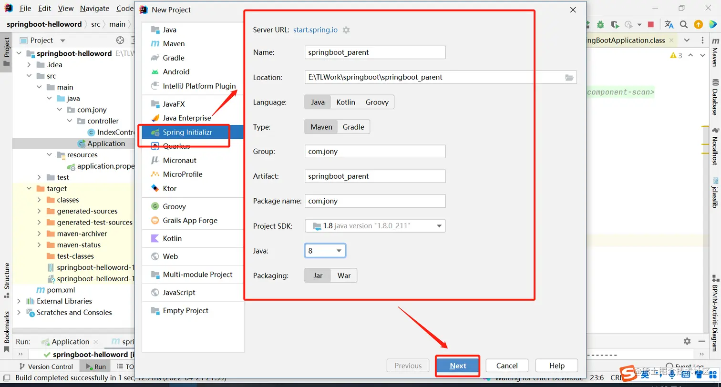Viewport: 721px width, 387px height.
Task: Click the Help button
Action: 556,366
